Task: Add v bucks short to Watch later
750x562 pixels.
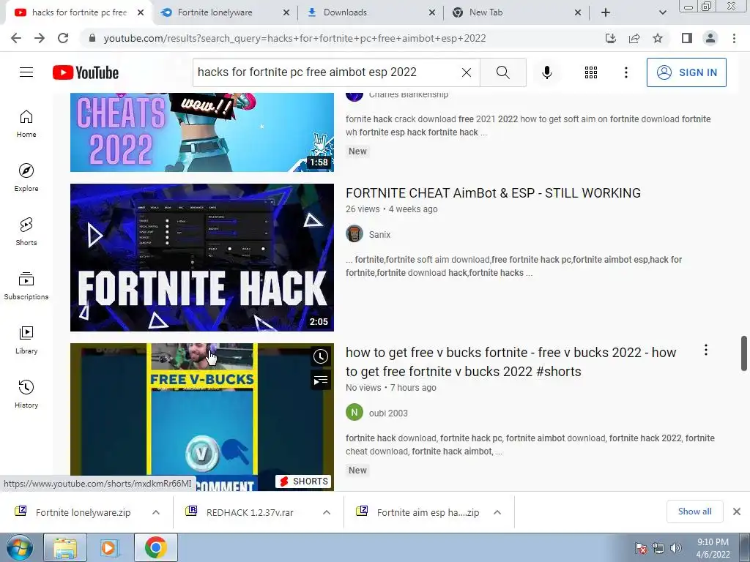Action: pos(321,356)
